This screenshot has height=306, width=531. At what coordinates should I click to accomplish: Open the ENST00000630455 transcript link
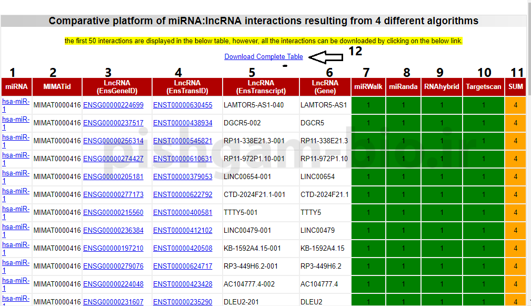point(183,105)
